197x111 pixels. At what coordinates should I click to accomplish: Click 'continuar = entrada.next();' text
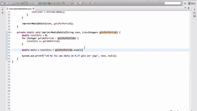click(48, 12)
